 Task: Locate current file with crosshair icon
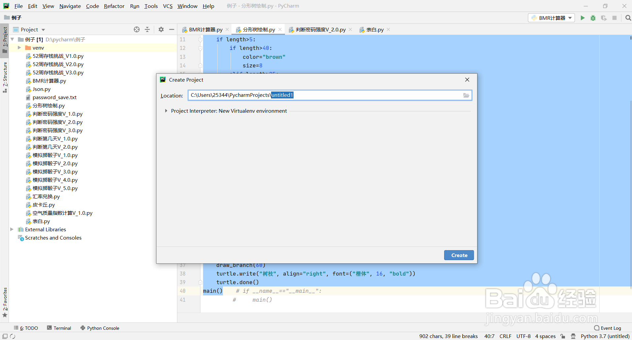137,29
